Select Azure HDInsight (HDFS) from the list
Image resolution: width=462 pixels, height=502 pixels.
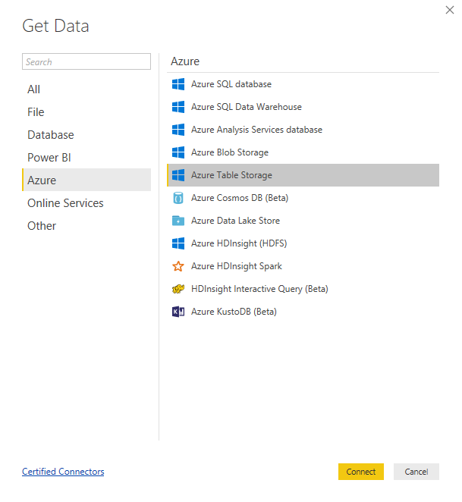tap(239, 243)
